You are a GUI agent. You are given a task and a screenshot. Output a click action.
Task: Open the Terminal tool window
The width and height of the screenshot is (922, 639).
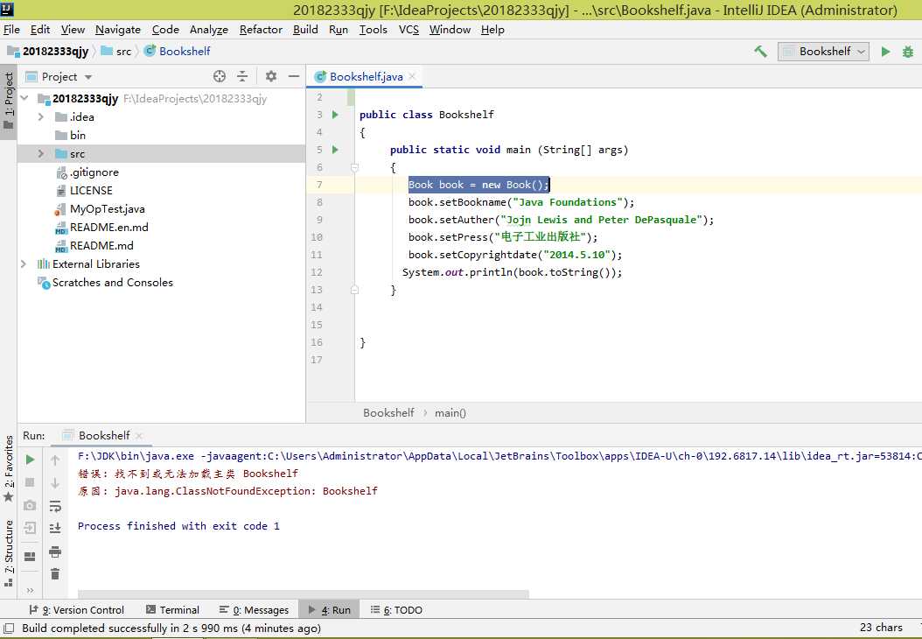click(x=172, y=610)
